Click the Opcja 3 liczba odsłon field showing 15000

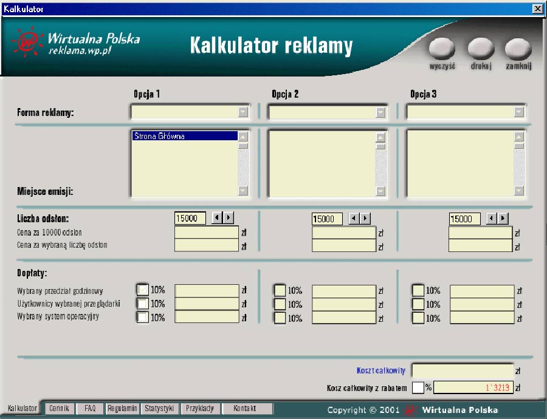click(x=465, y=219)
